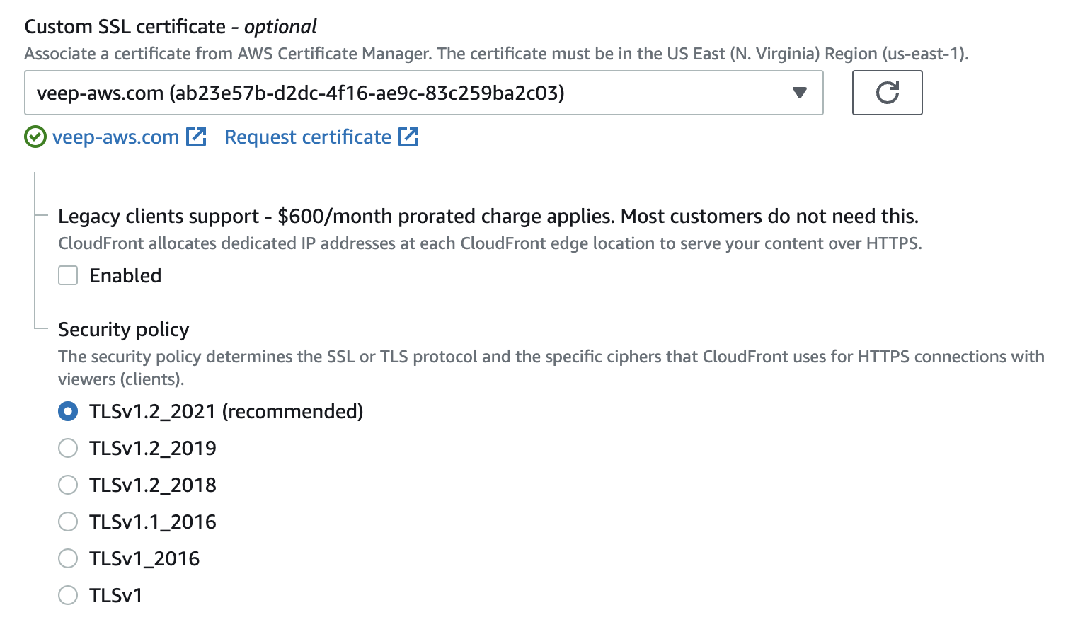The image size is (1073, 627).
Task: Click the circular reload arrow icon
Action: (887, 93)
